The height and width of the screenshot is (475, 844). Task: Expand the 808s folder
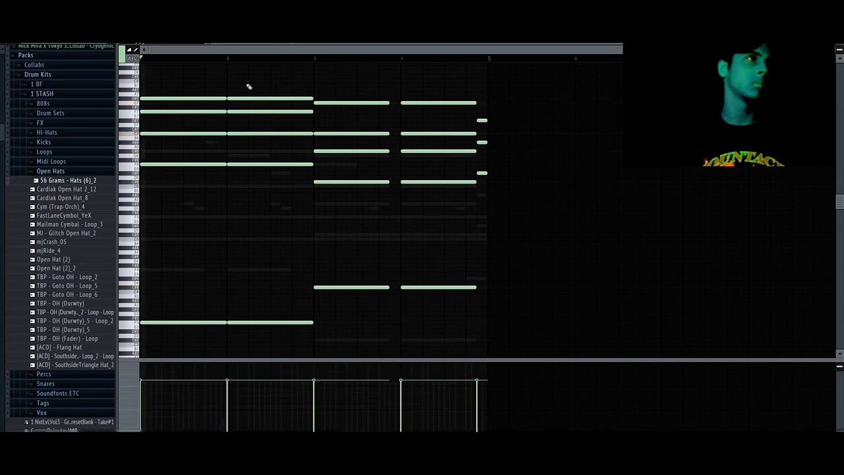click(x=43, y=104)
